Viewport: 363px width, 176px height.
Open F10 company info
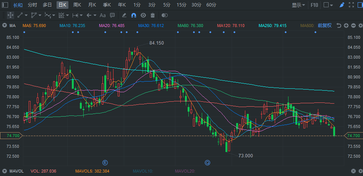[x=314, y=5]
